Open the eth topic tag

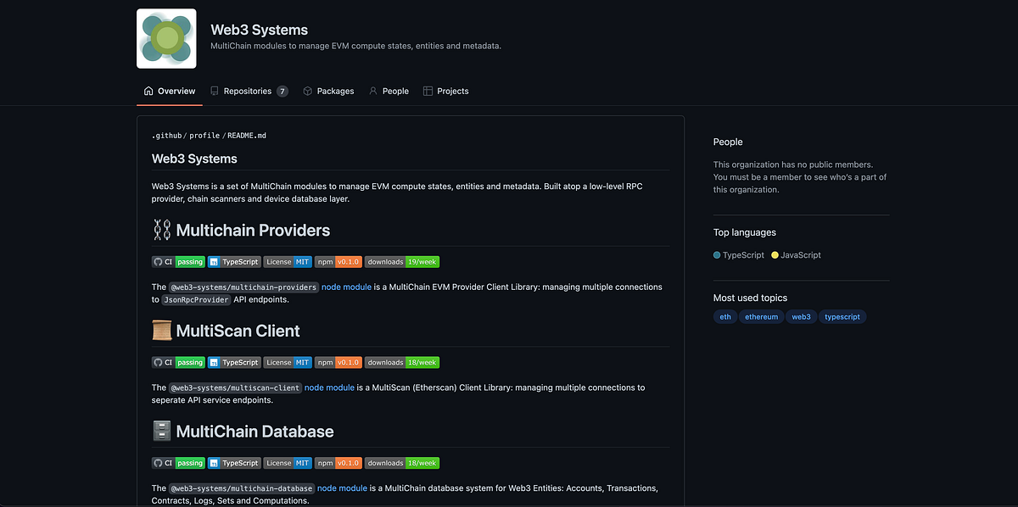724,316
